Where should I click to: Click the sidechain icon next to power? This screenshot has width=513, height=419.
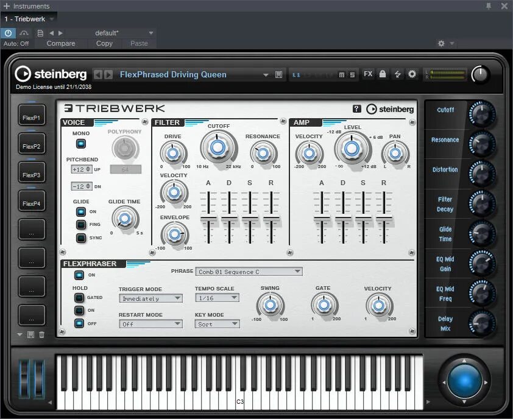tap(24, 33)
